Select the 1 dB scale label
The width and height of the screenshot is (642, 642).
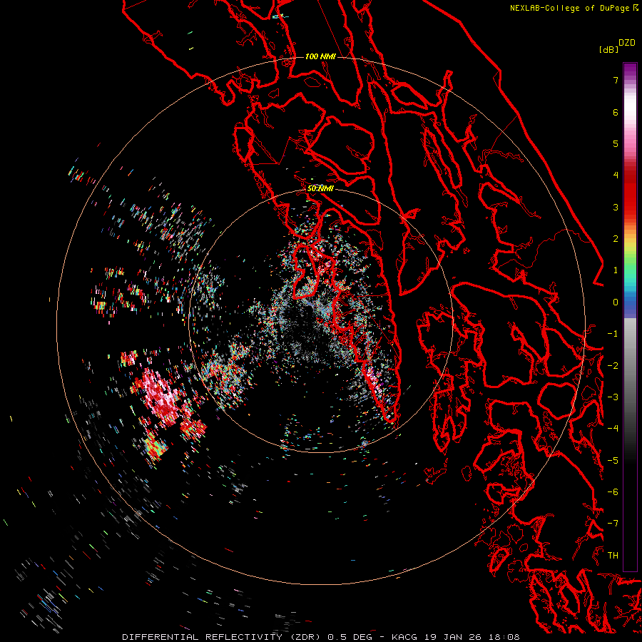pos(616,270)
